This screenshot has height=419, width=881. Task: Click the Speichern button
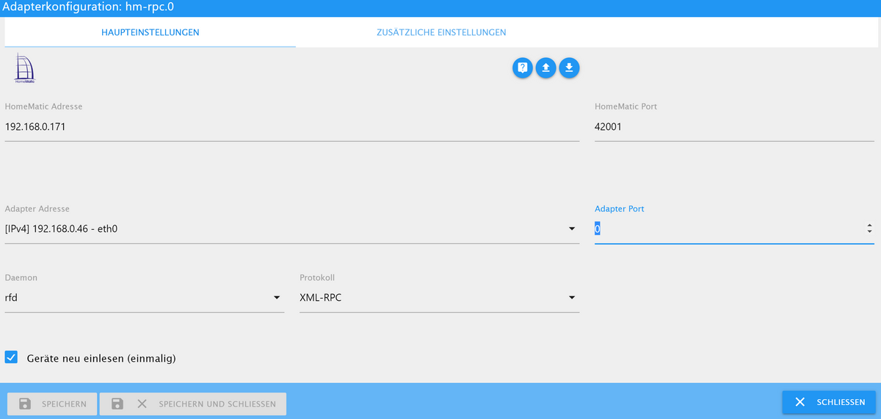pyautogui.click(x=52, y=404)
